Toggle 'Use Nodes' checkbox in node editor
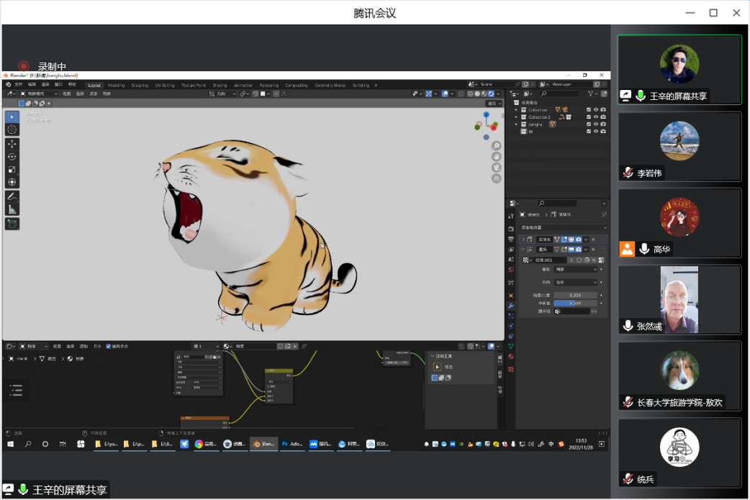Viewport: 750px width, 500px height. (109, 347)
